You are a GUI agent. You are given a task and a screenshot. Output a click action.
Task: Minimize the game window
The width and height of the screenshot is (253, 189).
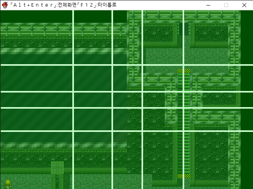[208, 5]
